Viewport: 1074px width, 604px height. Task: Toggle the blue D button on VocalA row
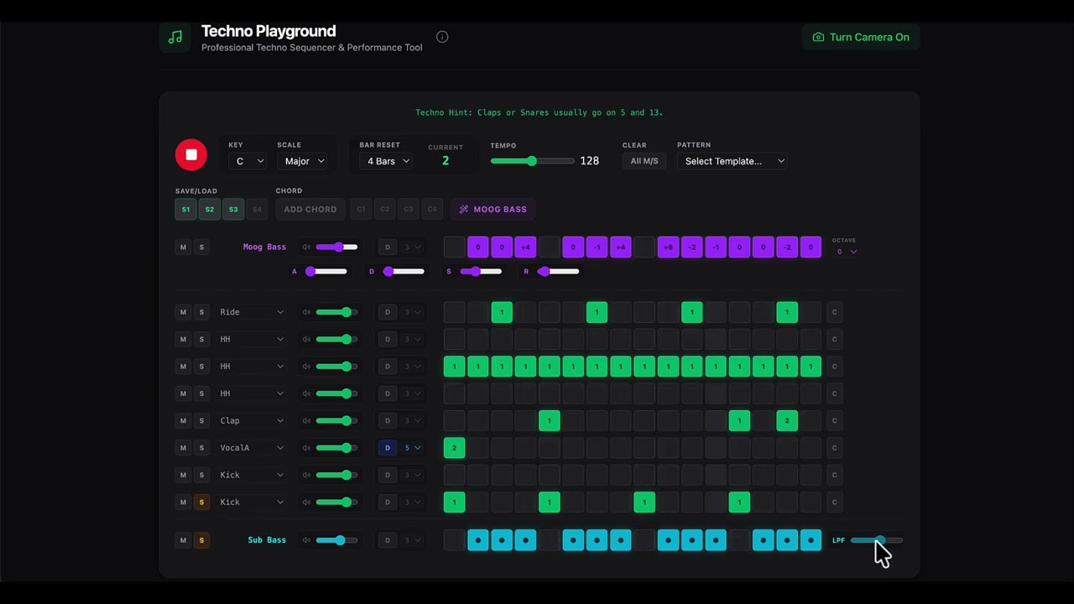coord(388,448)
